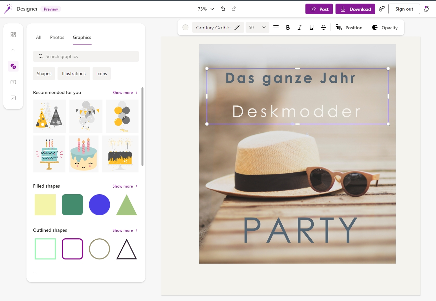Toggle bold formatting

[288, 27]
